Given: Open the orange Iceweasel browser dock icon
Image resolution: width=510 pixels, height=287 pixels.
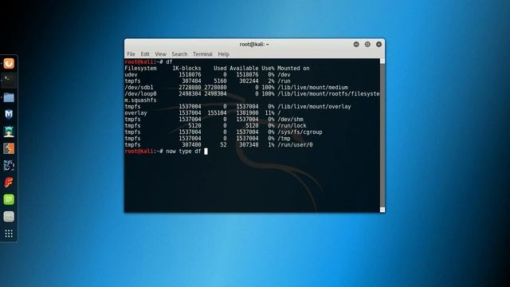Looking at the screenshot, I should 9,64.
